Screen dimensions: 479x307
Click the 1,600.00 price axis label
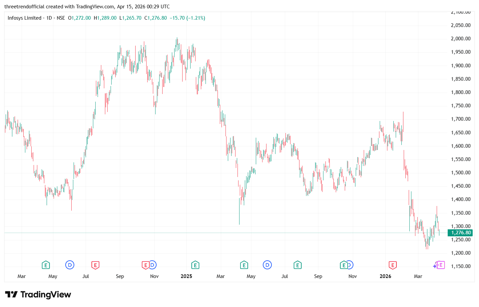pyautogui.click(x=461, y=146)
